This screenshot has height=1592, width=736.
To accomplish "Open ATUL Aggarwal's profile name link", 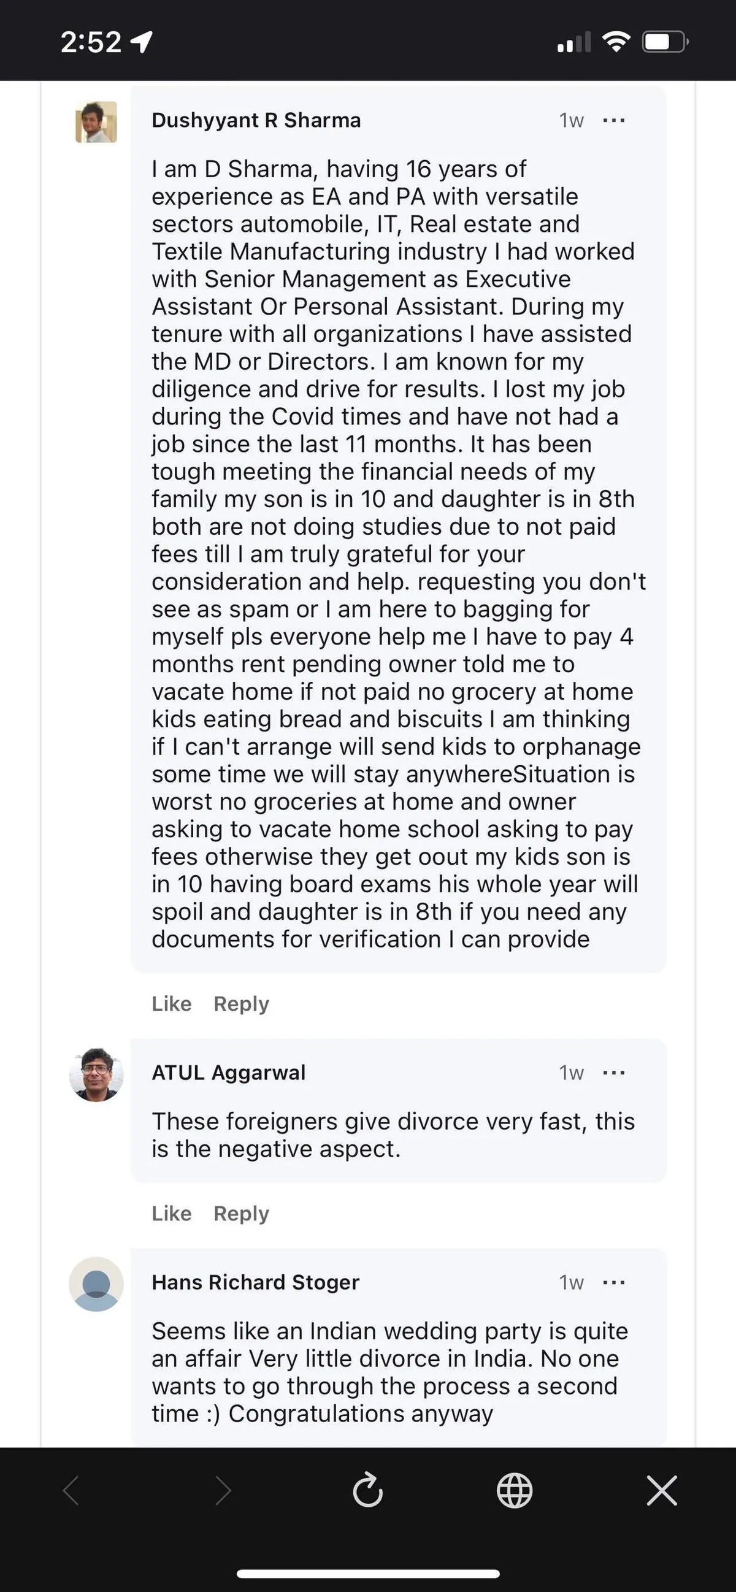I will point(229,1072).
